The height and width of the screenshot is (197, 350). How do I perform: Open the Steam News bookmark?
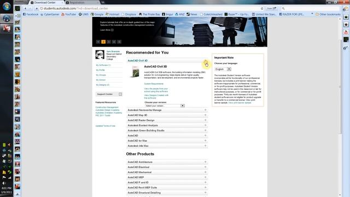click(x=192, y=14)
